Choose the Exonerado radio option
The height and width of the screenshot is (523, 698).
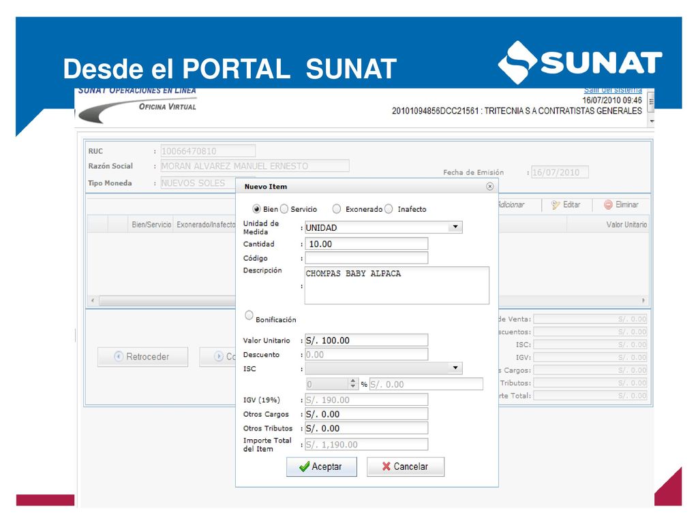(337, 209)
